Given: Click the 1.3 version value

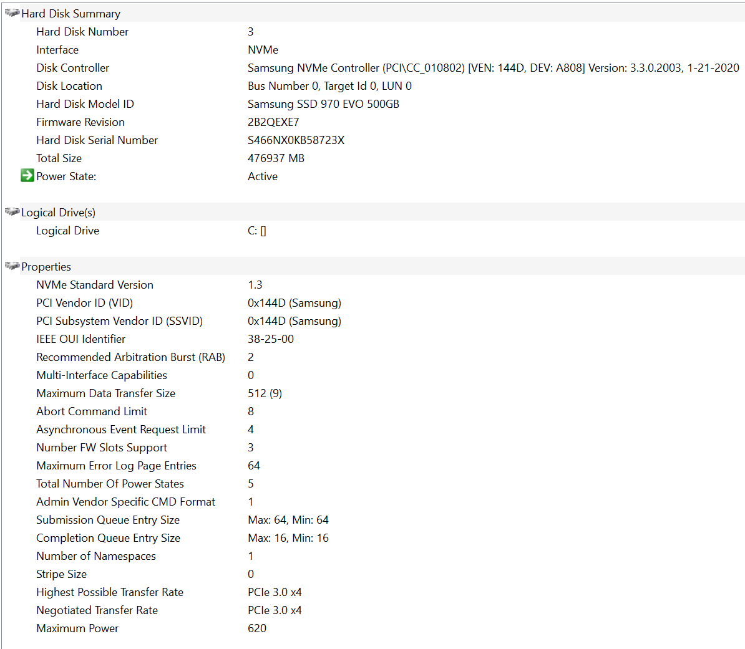Looking at the screenshot, I should (x=255, y=285).
